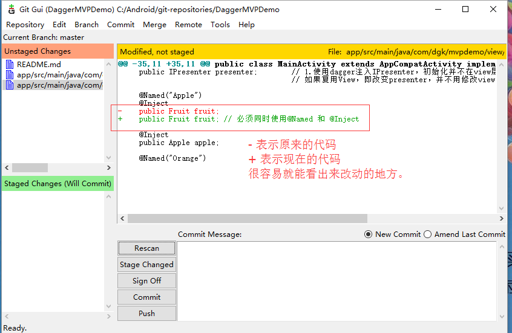Click up arrow of unstaged list vertical scrollbar
This screenshot has height=333, width=512.
[109, 64]
